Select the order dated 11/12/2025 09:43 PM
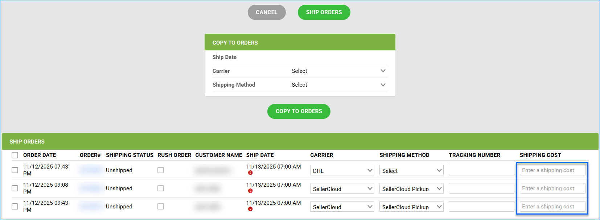 tap(15, 206)
